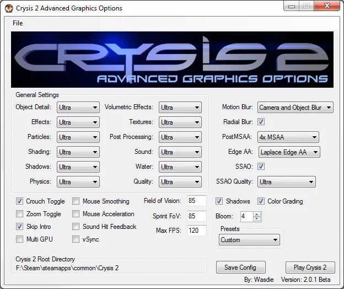Open the Post Processing dropdown
This screenshot has width=344, height=289.
point(180,137)
